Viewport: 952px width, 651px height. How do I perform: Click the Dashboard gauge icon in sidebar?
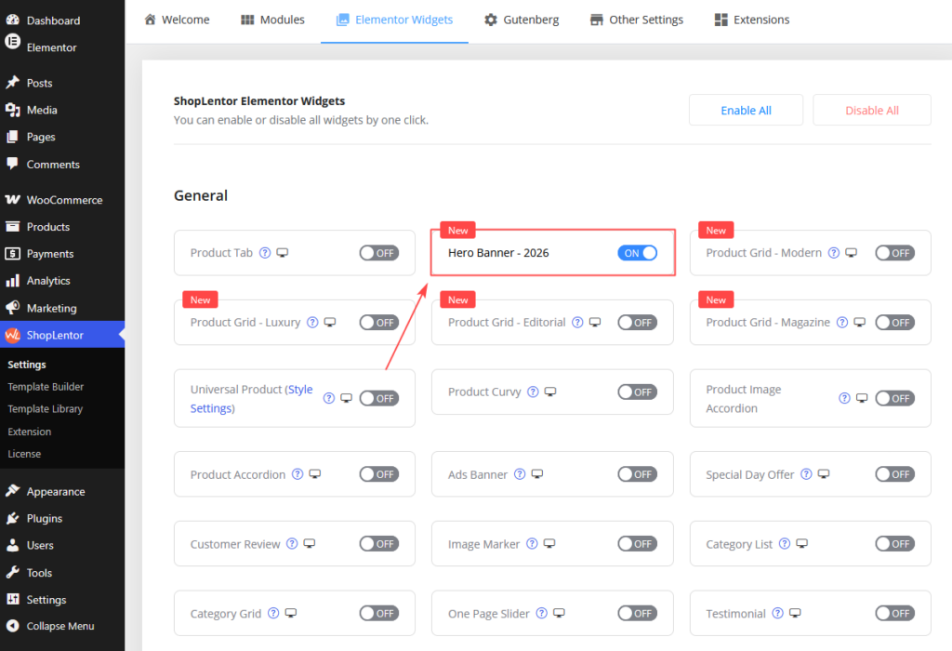(x=12, y=19)
